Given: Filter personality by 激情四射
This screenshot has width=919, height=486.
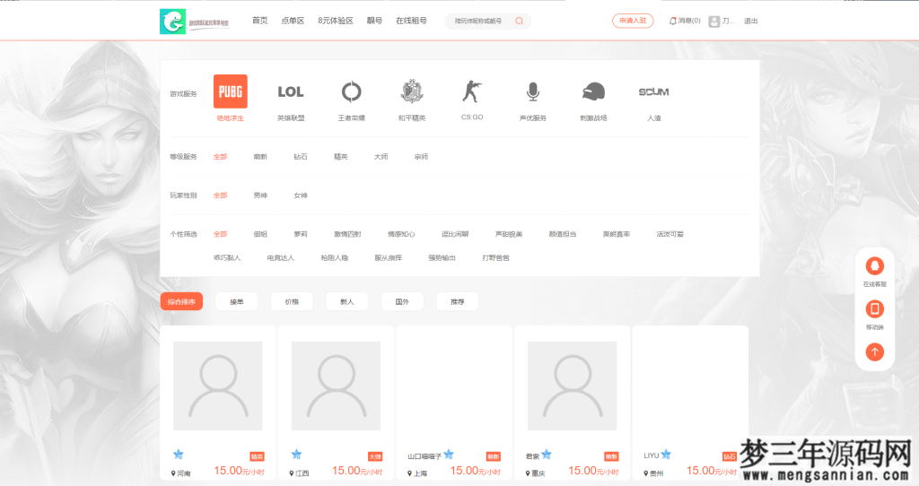Looking at the screenshot, I should point(347,234).
